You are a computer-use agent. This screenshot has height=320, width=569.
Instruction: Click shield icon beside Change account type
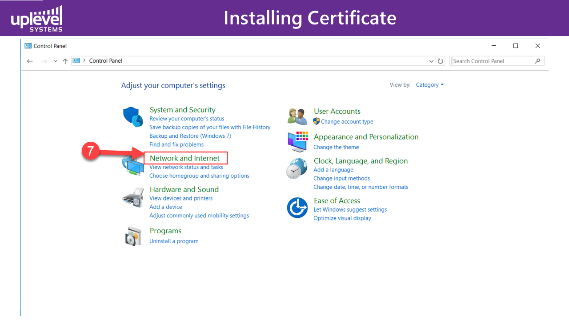tap(317, 121)
